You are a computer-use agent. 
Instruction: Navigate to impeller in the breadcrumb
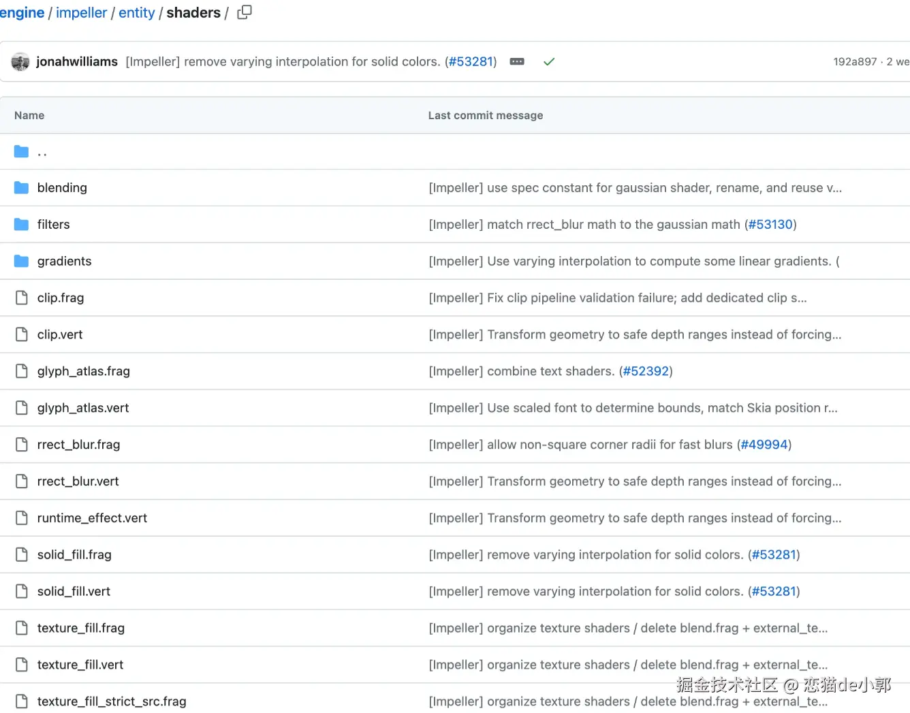tap(81, 13)
